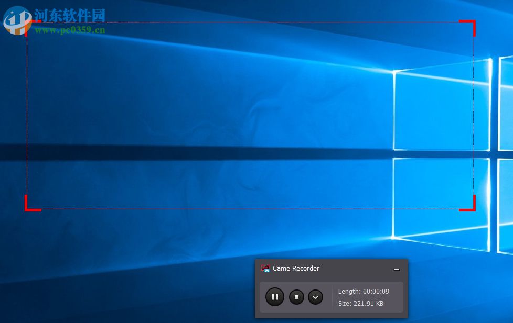The image size is (513, 323).
Task: Click the Game Recorder application icon
Action: pos(266,268)
